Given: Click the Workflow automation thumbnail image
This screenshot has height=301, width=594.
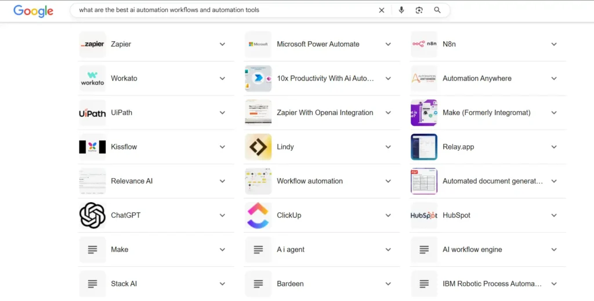Looking at the screenshot, I should point(258,181).
